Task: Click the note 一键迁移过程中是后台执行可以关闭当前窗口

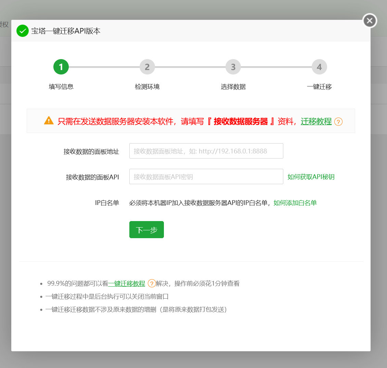Action: click(x=107, y=297)
